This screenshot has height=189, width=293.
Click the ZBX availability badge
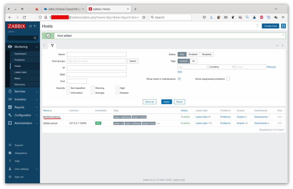(98, 123)
